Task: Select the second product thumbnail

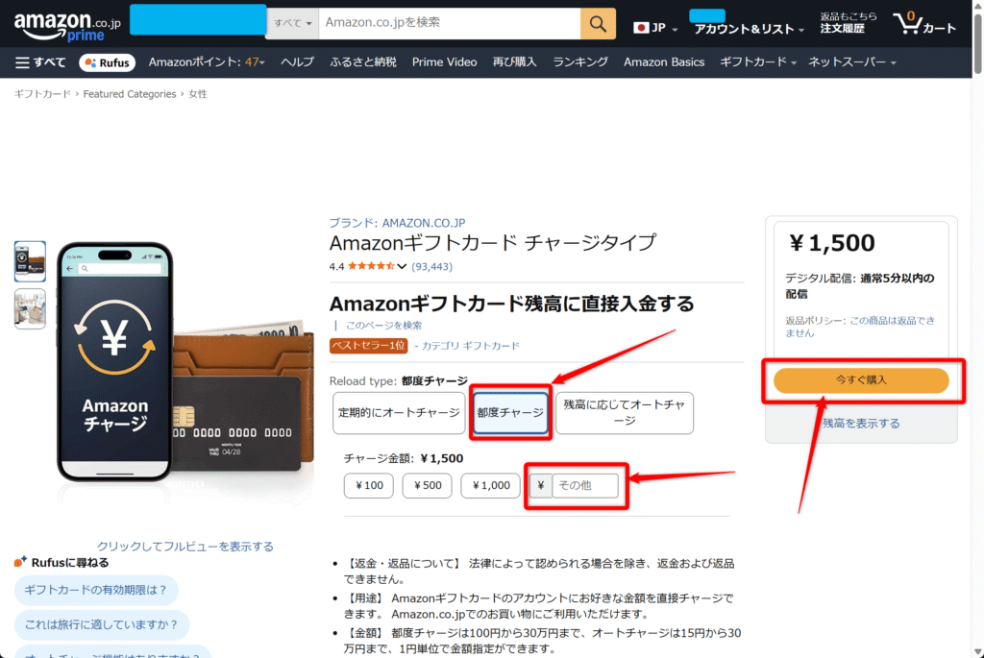Action: click(30, 308)
